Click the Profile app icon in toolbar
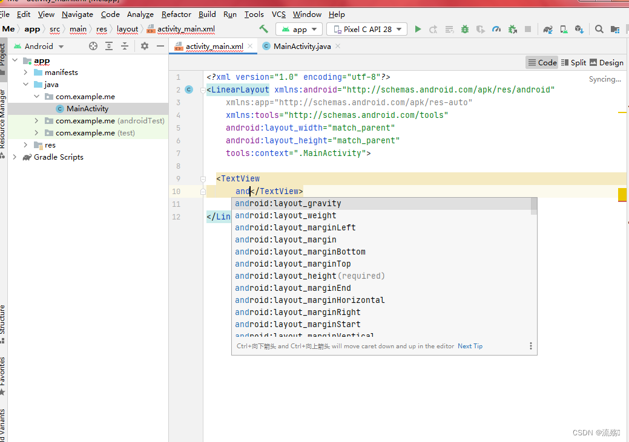Image resolution: width=629 pixels, height=442 pixels. pos(496,28)
